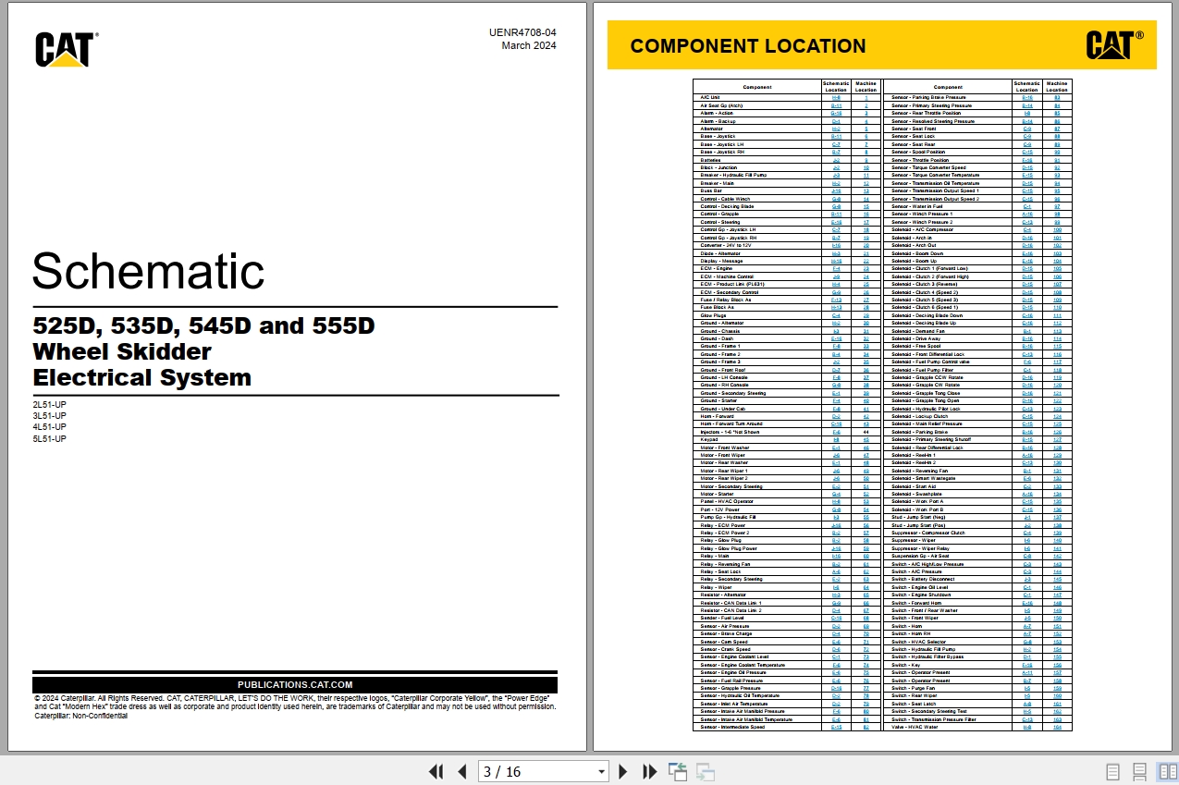Open schematic location for Switch - Seat Latch
This screenshot has width=1179, height=785.
tap(1026, 704)
